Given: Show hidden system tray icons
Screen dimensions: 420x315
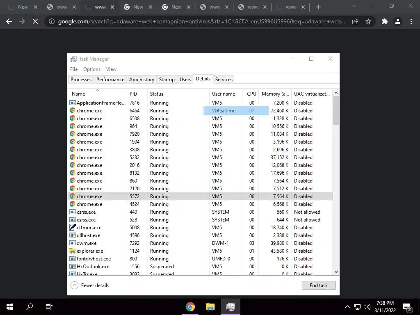Looking at the screenshot, I should [347, 307].
